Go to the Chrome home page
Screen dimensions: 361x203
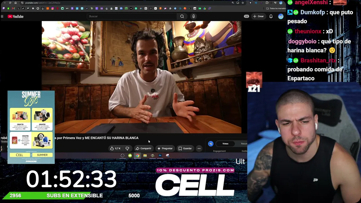pos(16,3)
